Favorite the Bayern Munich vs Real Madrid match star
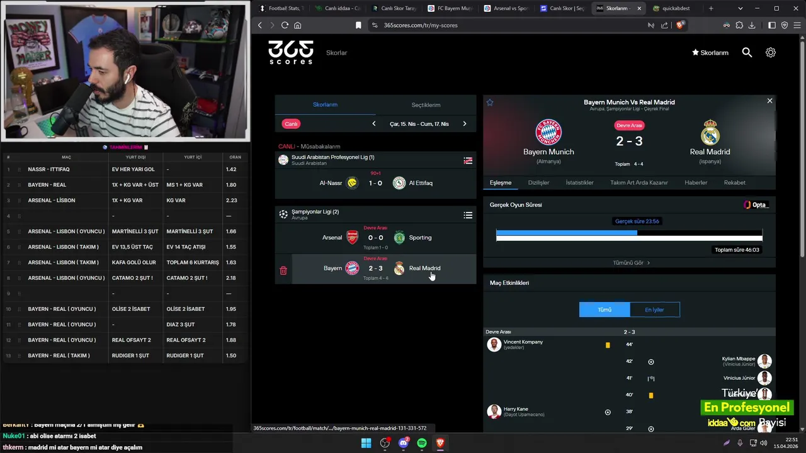This screenshot has width=806, height=453. (x=490, y=102)
